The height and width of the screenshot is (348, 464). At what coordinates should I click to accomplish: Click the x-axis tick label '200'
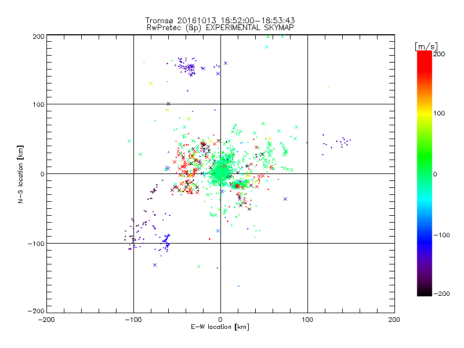(x=394, y=320)
